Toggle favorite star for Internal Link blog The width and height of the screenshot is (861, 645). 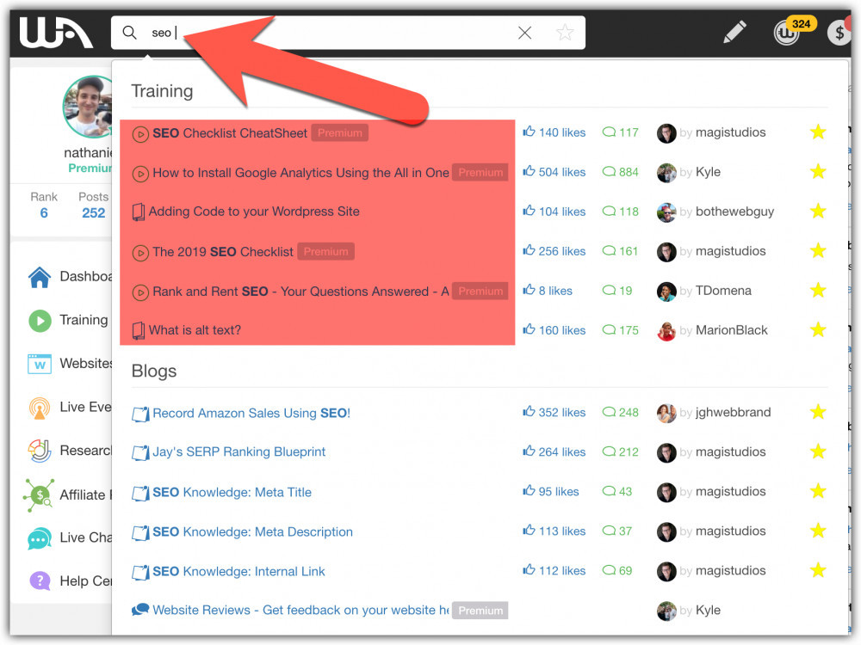pos(818,570)
